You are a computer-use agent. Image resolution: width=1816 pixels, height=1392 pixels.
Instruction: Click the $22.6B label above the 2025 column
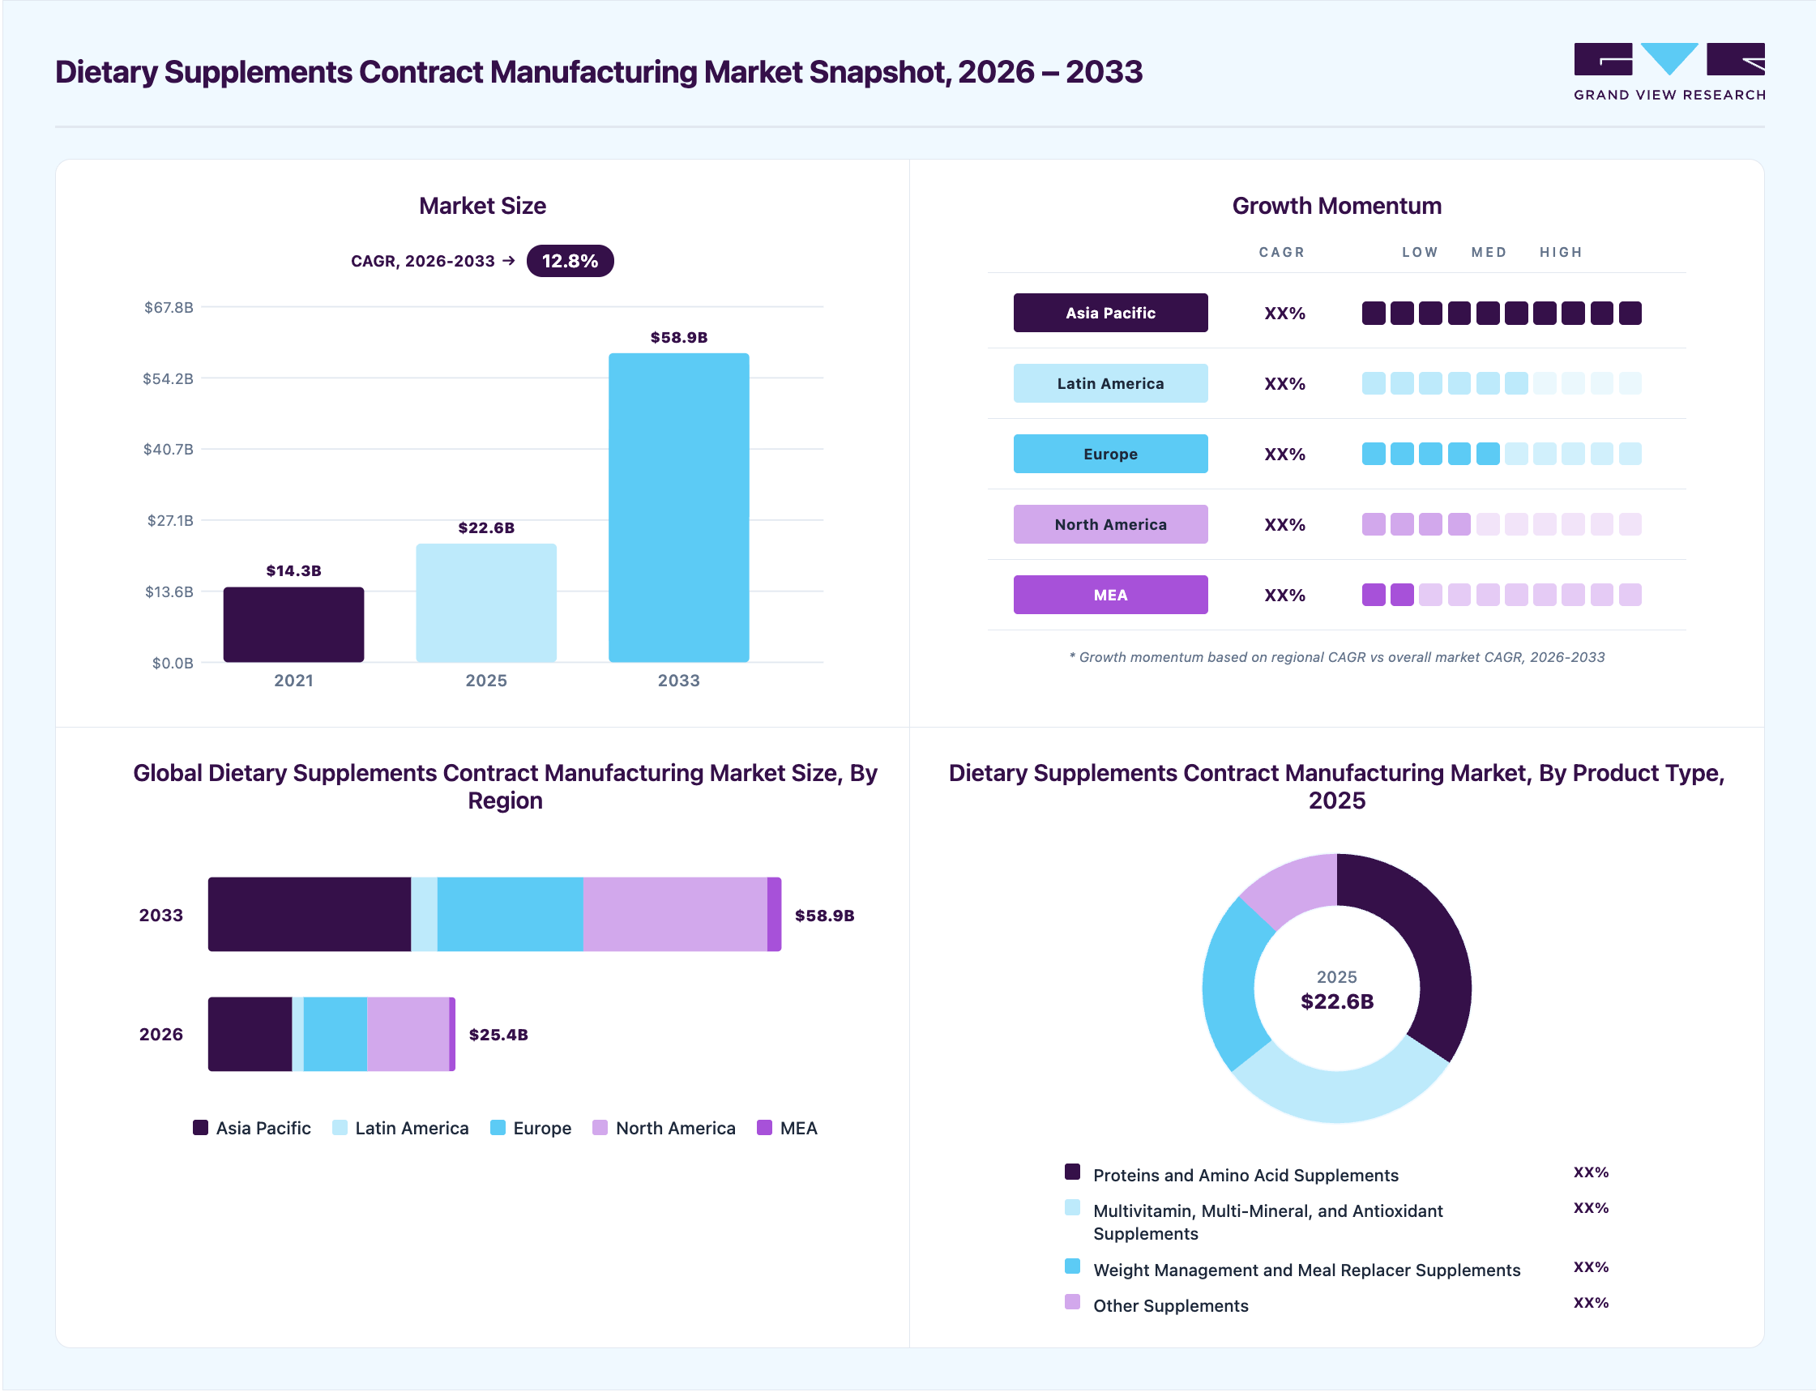[x=486, y=527]
